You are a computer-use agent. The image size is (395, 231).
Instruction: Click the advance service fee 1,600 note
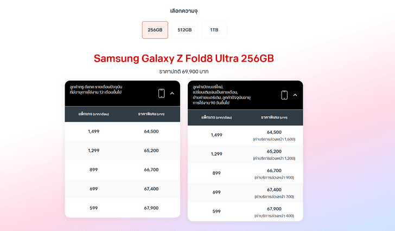coord(275,139)
